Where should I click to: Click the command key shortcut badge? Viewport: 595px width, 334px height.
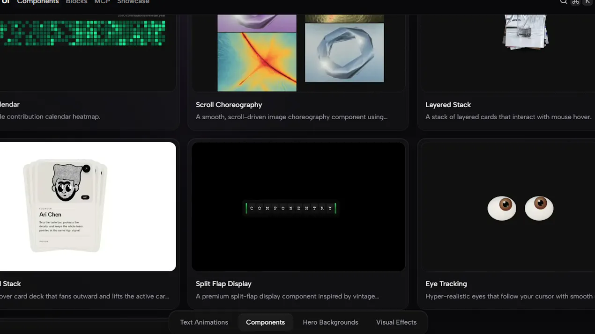576,2
